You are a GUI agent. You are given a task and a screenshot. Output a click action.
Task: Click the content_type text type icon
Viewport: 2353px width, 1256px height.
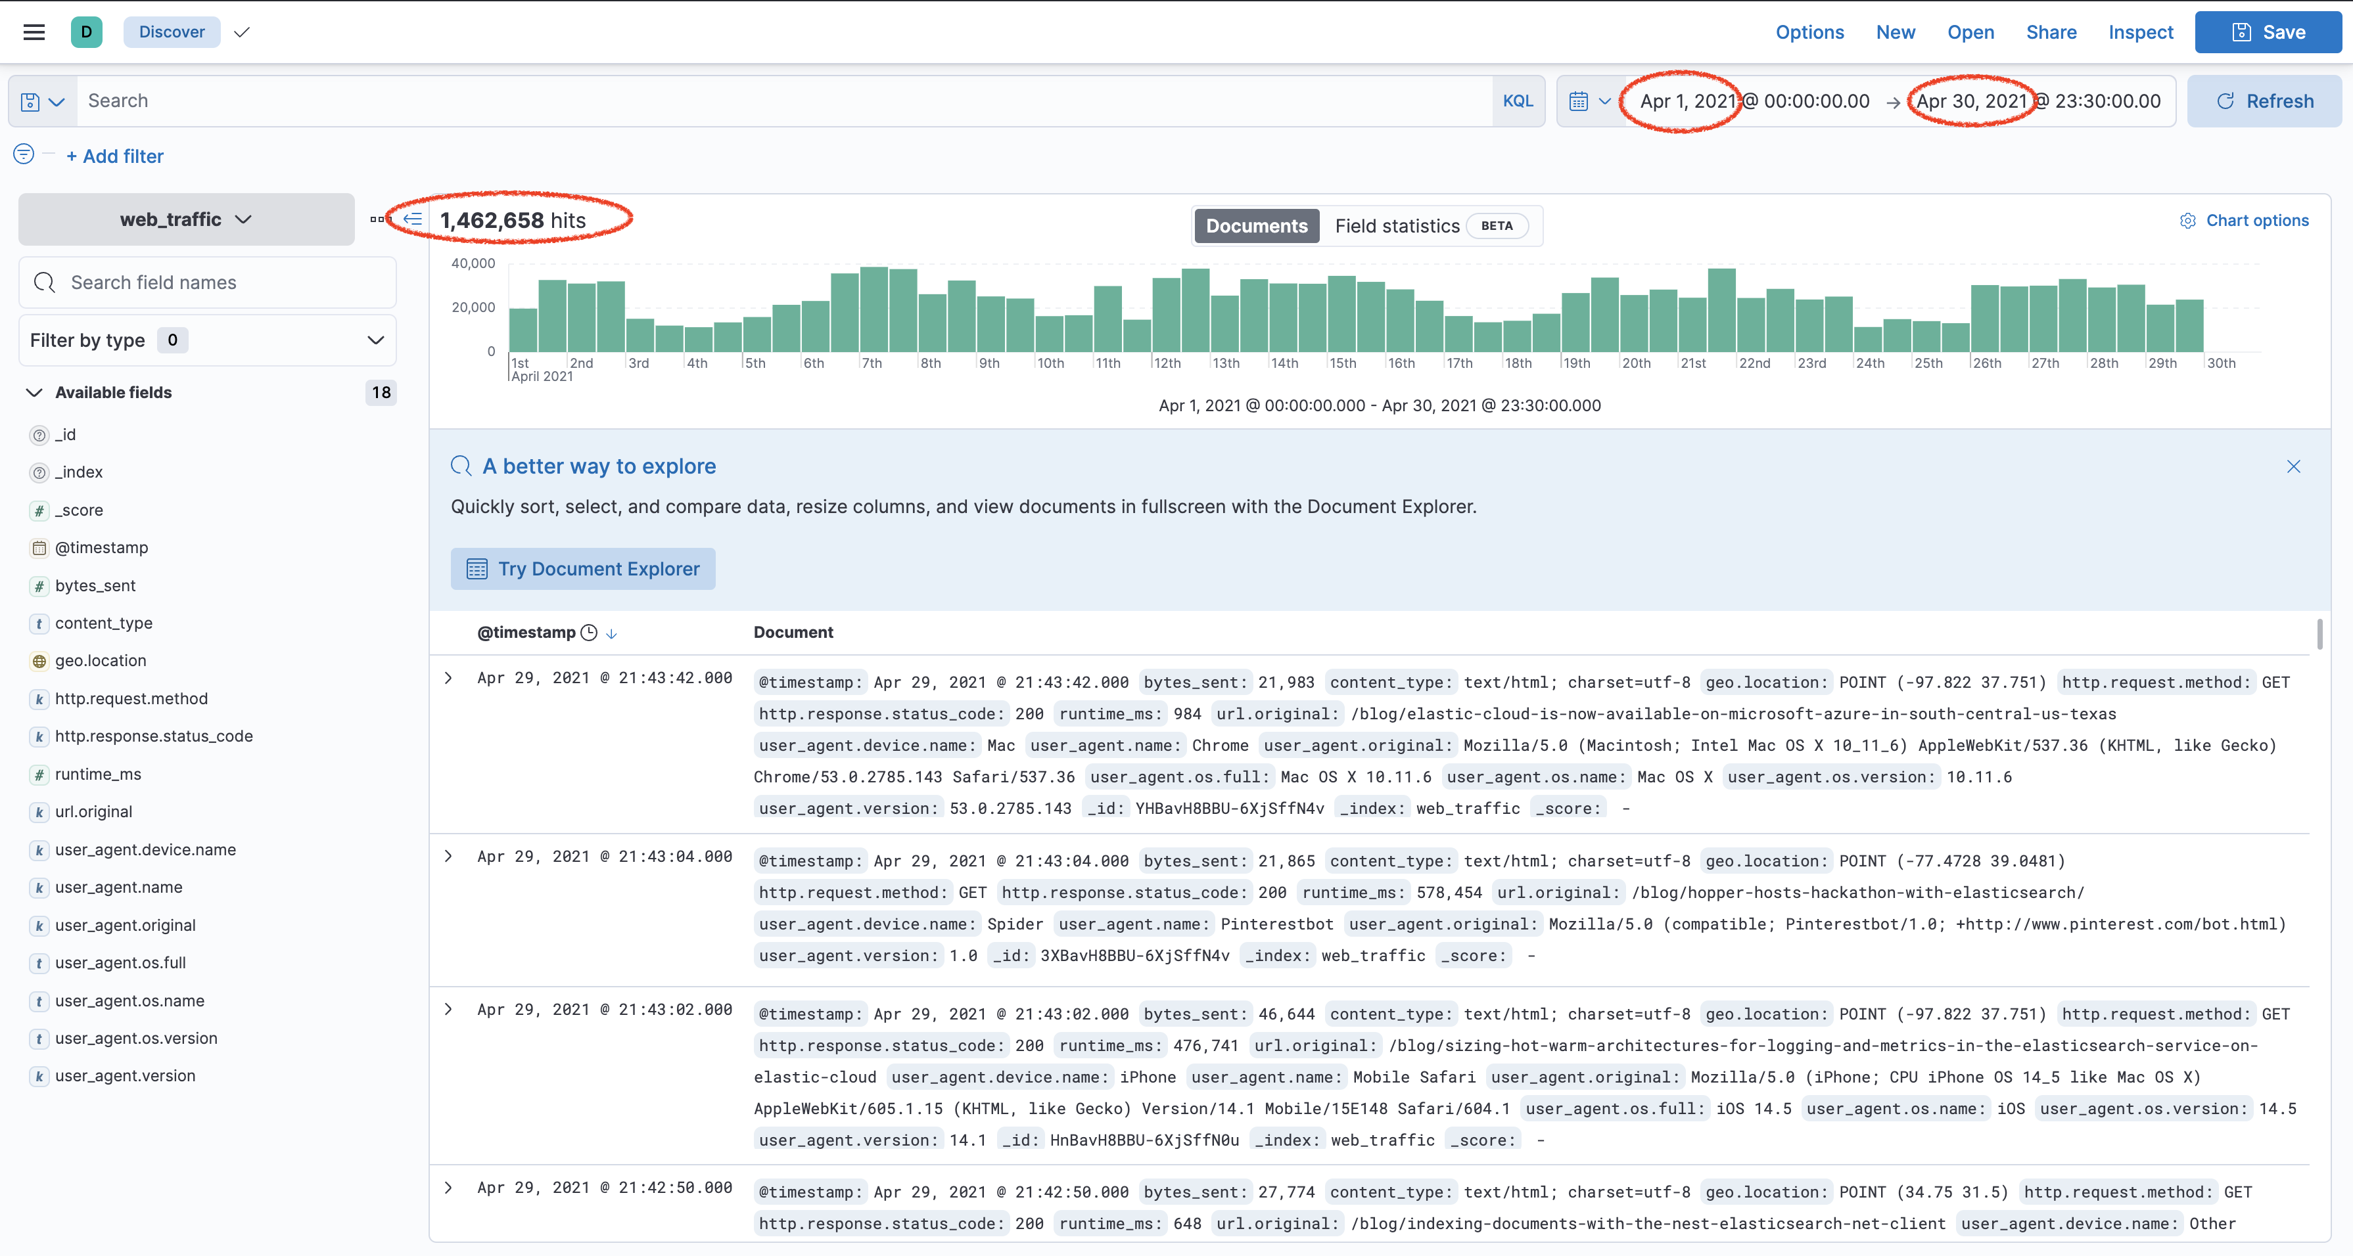click(x=39, y=624)
